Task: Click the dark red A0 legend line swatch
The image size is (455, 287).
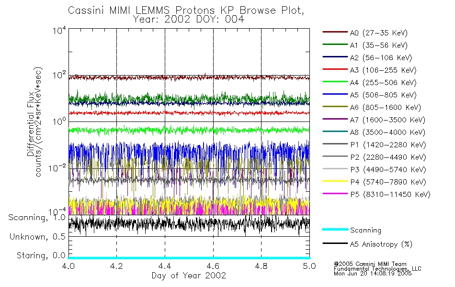Action: pos(335,32)
